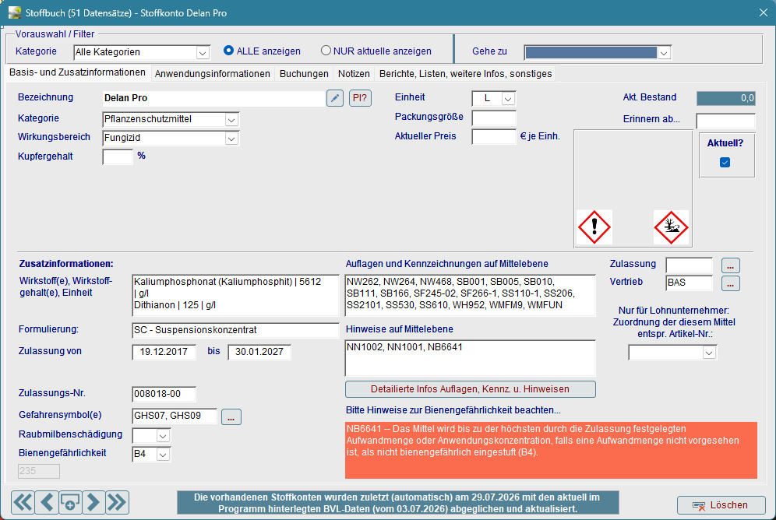This screenshot has height=520, width=776.
Task: Open the ellipsis button next to Gefahrensymbol(e)
Action: click(x=231, y=417)
